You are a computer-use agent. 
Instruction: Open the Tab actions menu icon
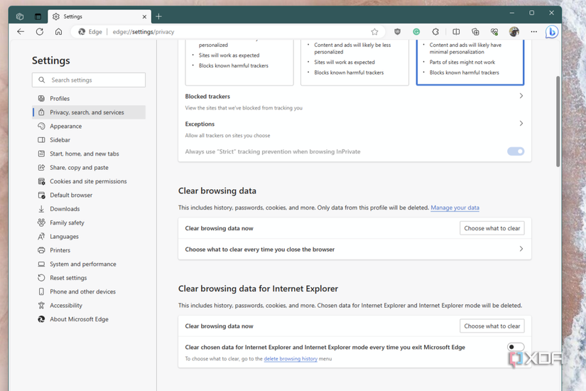point(38,16)
